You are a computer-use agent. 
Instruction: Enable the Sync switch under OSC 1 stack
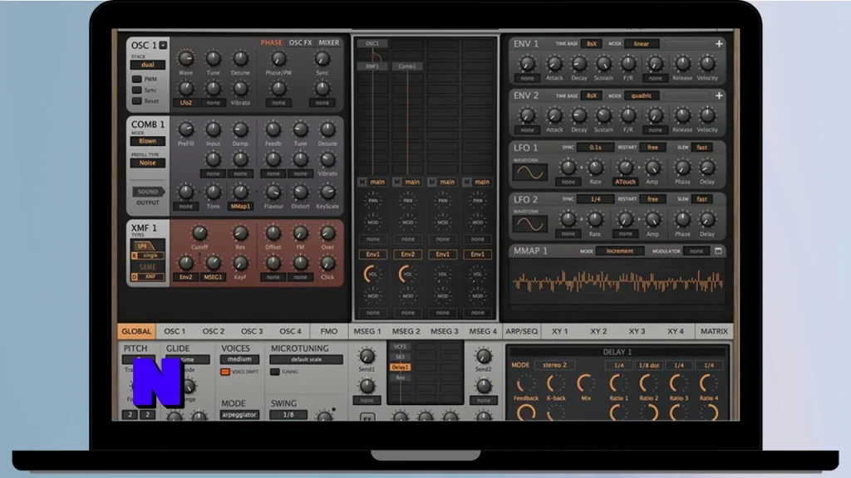(137, 90)
